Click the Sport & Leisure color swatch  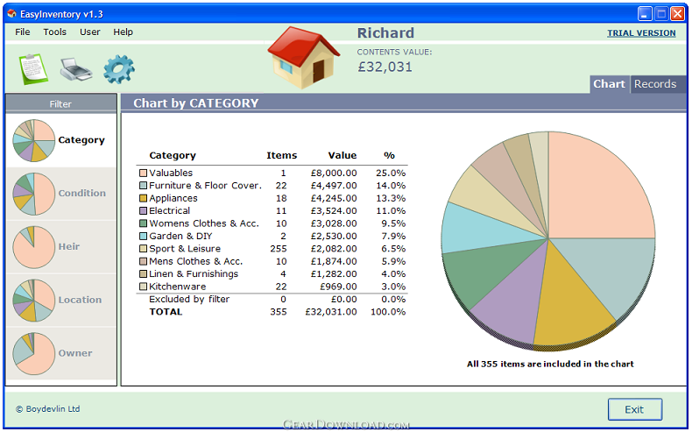click(x=143, y=249)
